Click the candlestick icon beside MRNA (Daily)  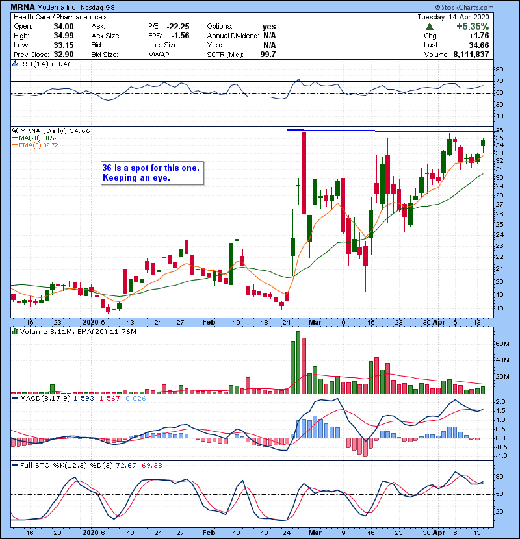[15, 131]
